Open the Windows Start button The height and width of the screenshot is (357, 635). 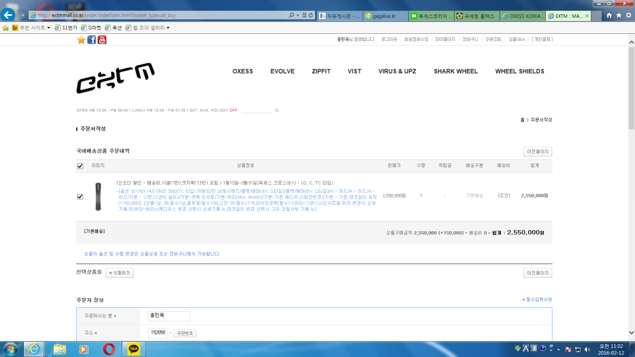point(10,349)
